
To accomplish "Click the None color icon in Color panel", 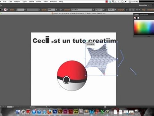I will (x=135, y=18).
